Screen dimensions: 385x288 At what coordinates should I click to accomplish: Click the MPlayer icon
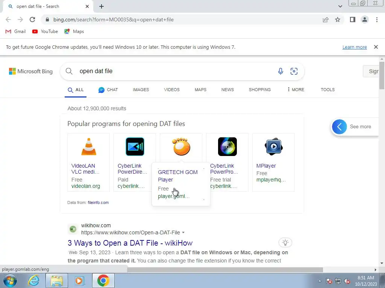coord(274,147)
